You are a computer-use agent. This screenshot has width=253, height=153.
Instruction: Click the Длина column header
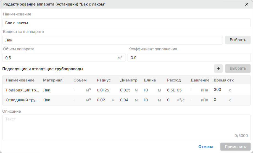(150, 80)
